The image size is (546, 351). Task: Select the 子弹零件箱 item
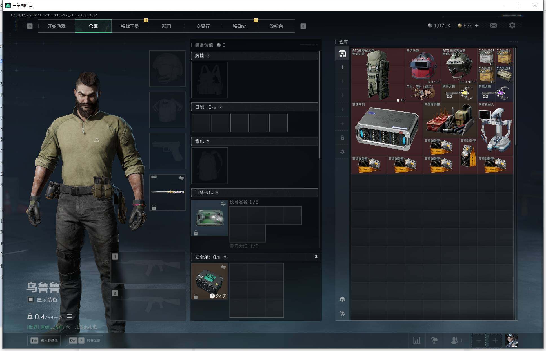point(450,120)
